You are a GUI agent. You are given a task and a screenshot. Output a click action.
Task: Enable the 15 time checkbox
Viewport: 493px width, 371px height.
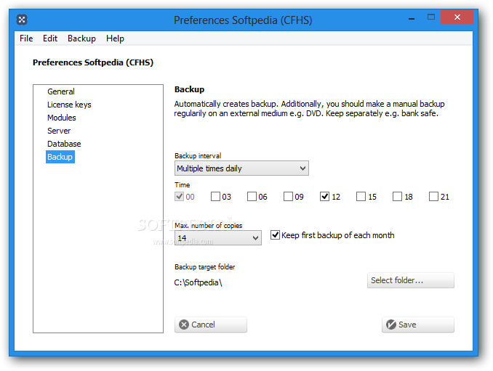(x=361, y=197)
